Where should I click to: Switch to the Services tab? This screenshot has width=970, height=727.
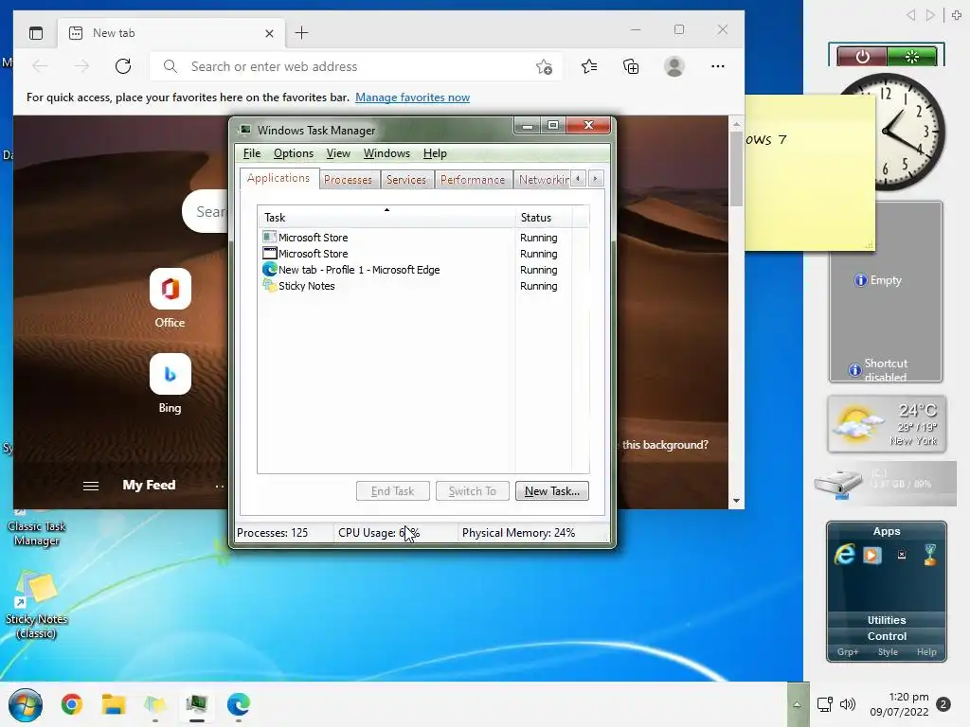click(405, 179)
